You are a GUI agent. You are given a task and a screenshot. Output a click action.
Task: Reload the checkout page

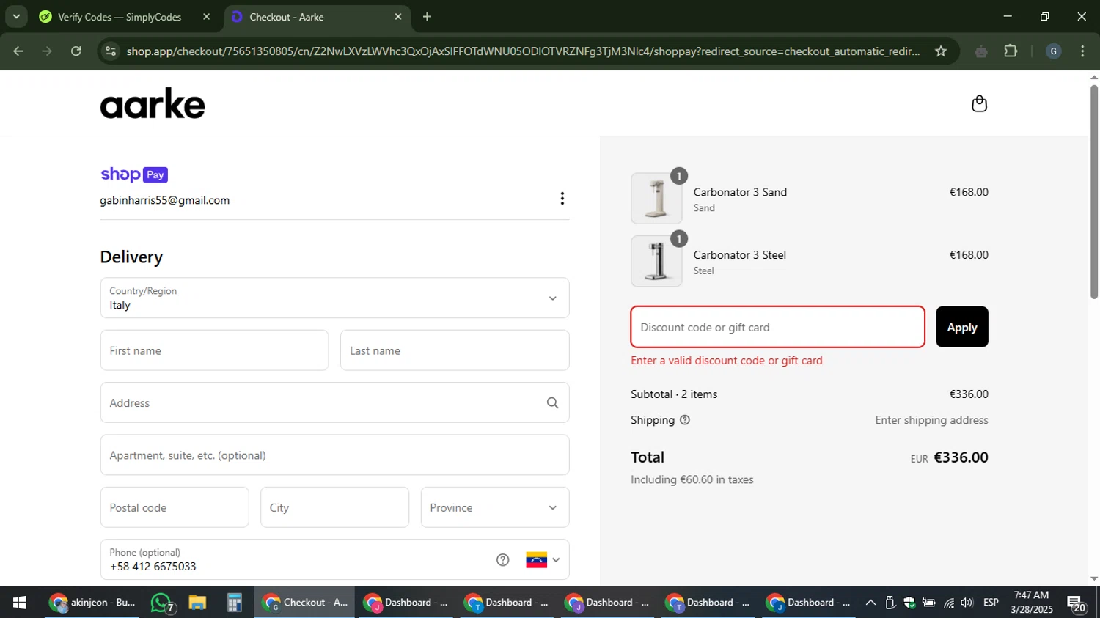tap(76, 51)
